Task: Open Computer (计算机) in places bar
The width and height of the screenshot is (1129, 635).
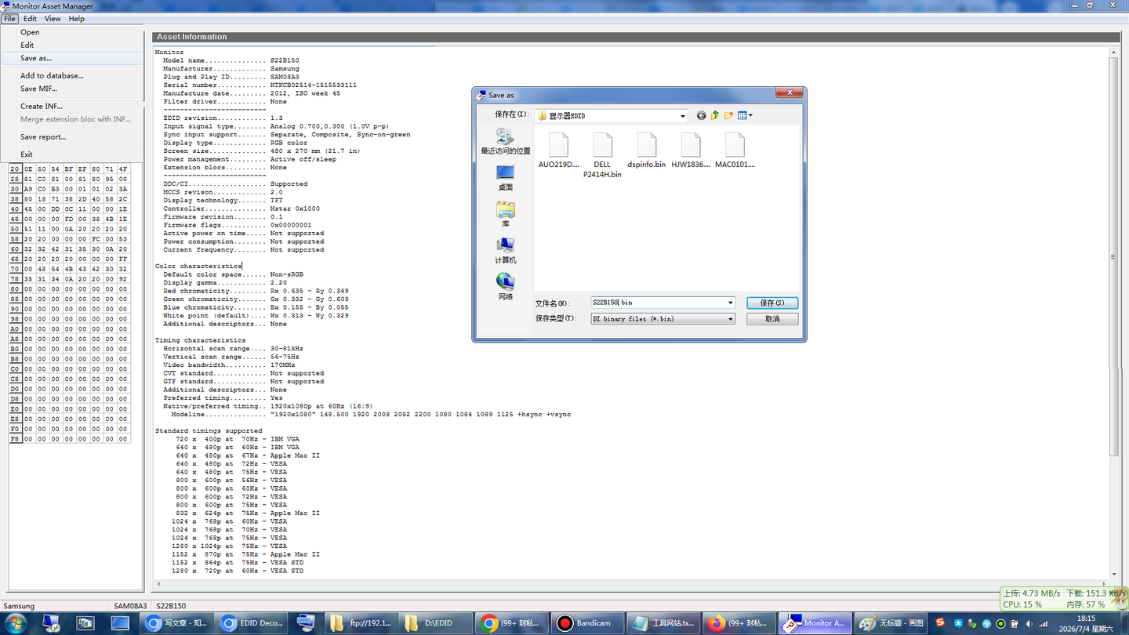Action: (505, 251)
